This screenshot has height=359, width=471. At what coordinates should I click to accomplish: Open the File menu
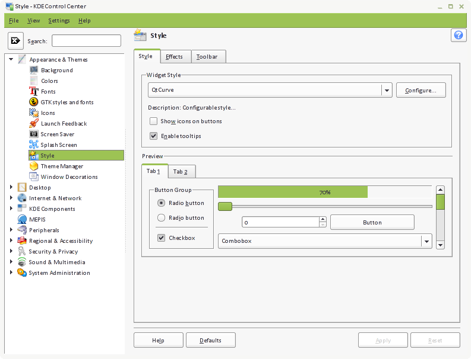14,20
